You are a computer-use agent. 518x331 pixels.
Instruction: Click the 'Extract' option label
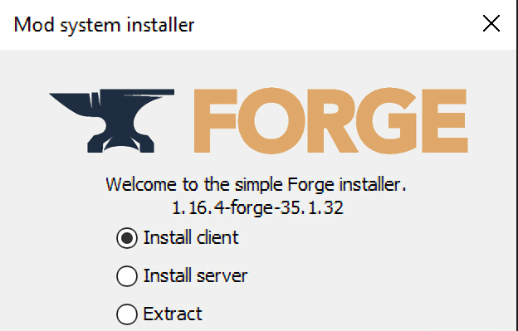click(x=173, y=314)
